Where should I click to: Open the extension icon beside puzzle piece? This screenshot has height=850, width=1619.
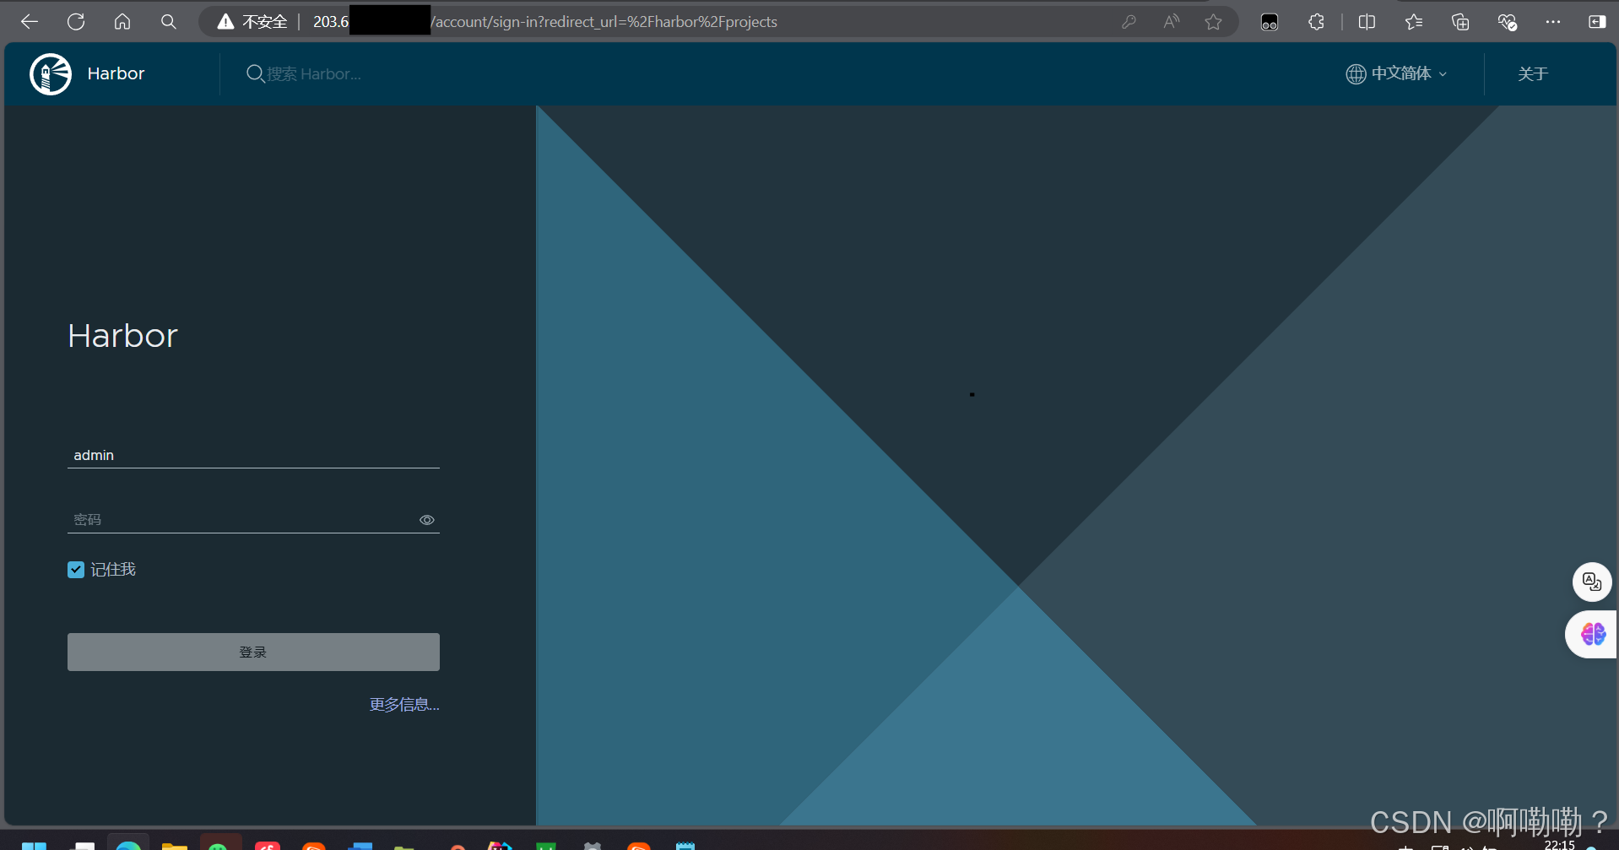click(x=1270, y=23)
